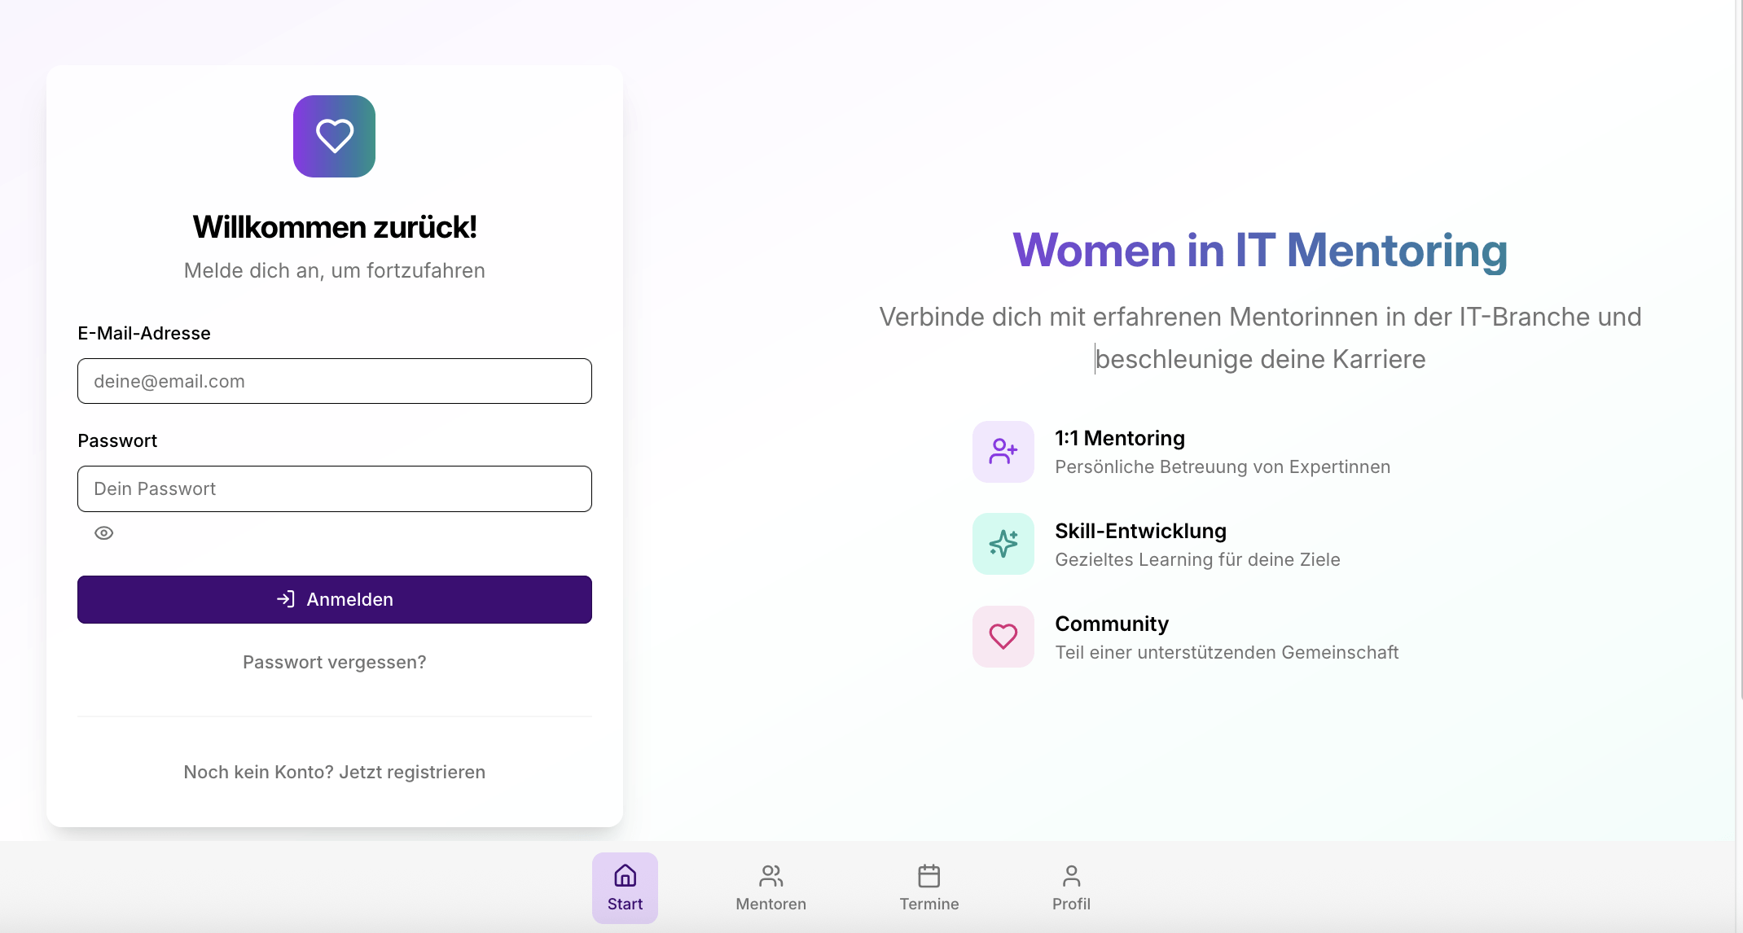Select the Start tab label

tap(625, 905)
